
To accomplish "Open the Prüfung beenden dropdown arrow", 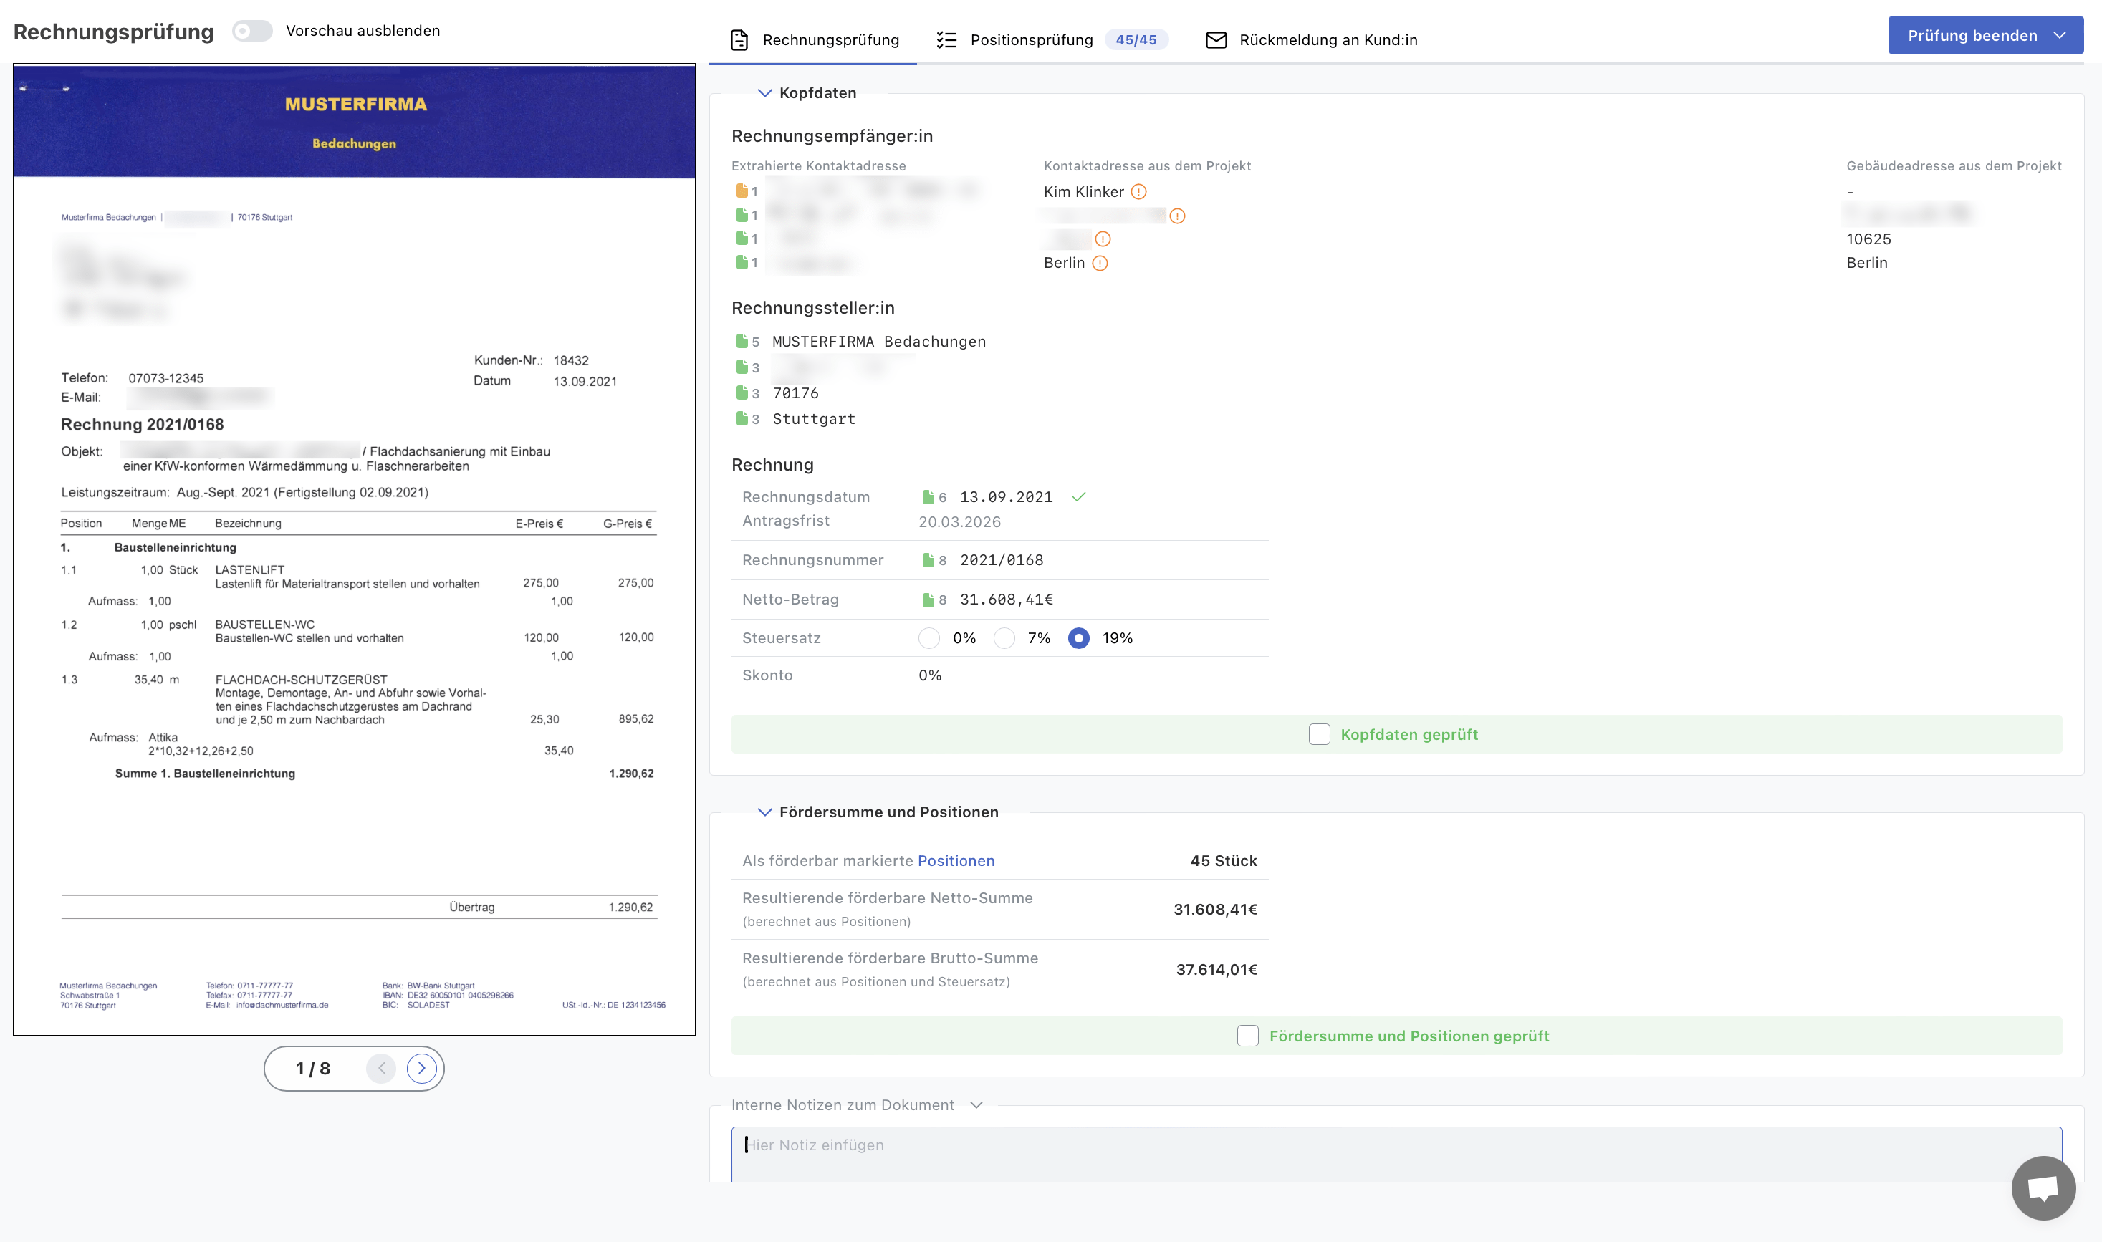I will point(2060,35).
